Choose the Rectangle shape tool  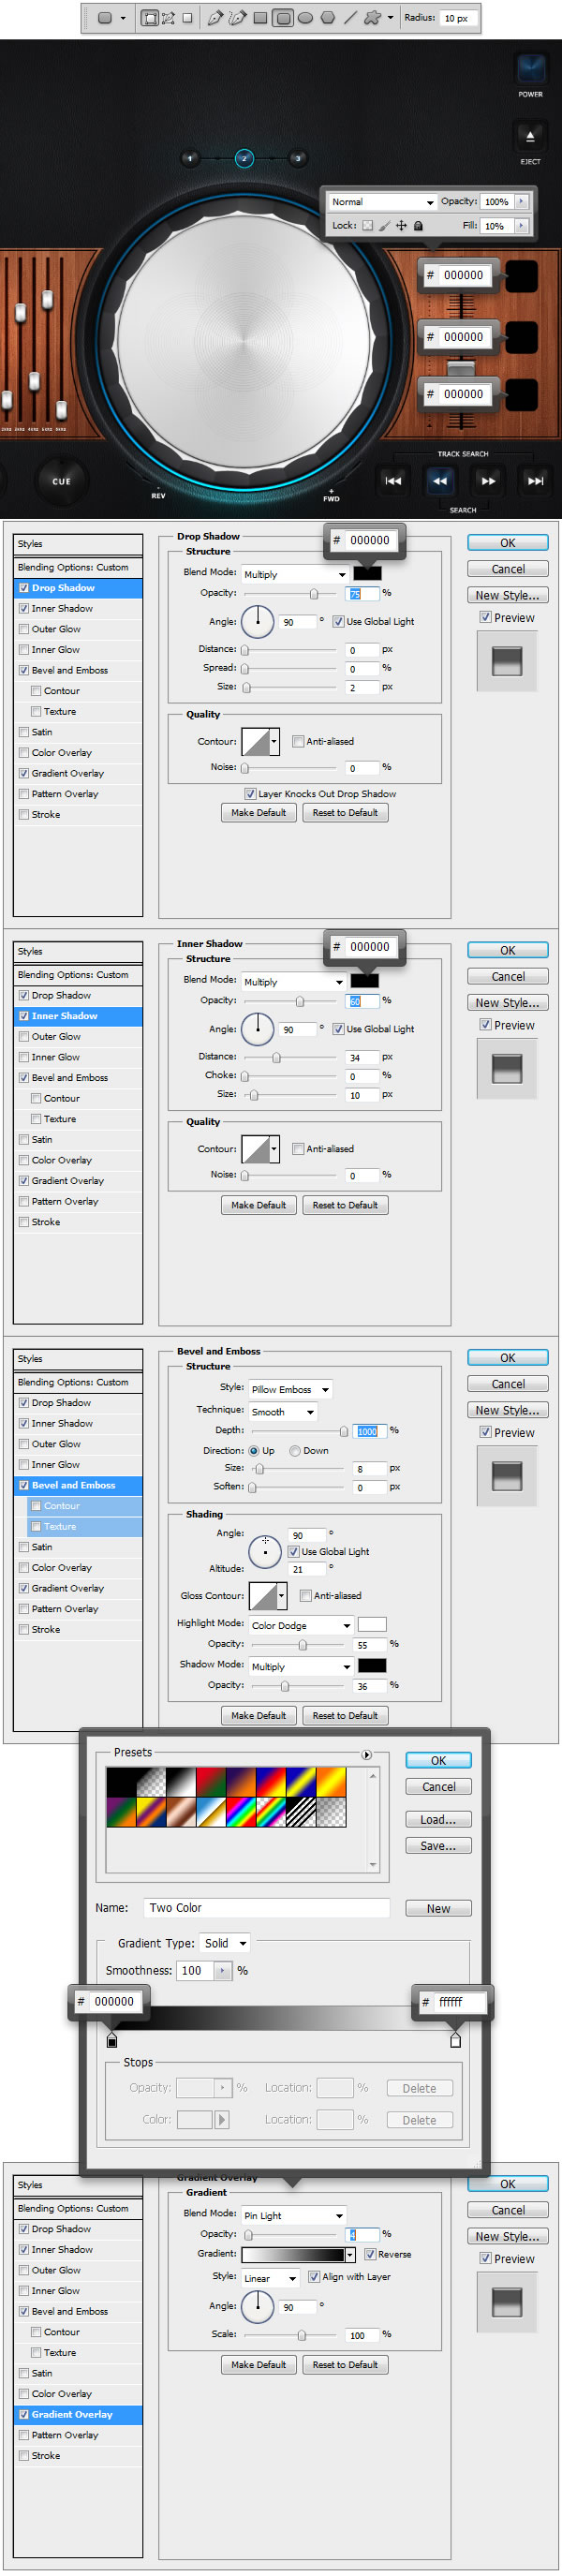pos(260,18)
